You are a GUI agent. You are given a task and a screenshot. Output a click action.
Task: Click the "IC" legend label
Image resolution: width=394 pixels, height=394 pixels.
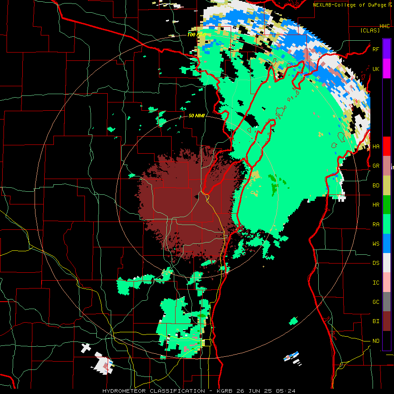pyautogui.click(x=376, y=283)
